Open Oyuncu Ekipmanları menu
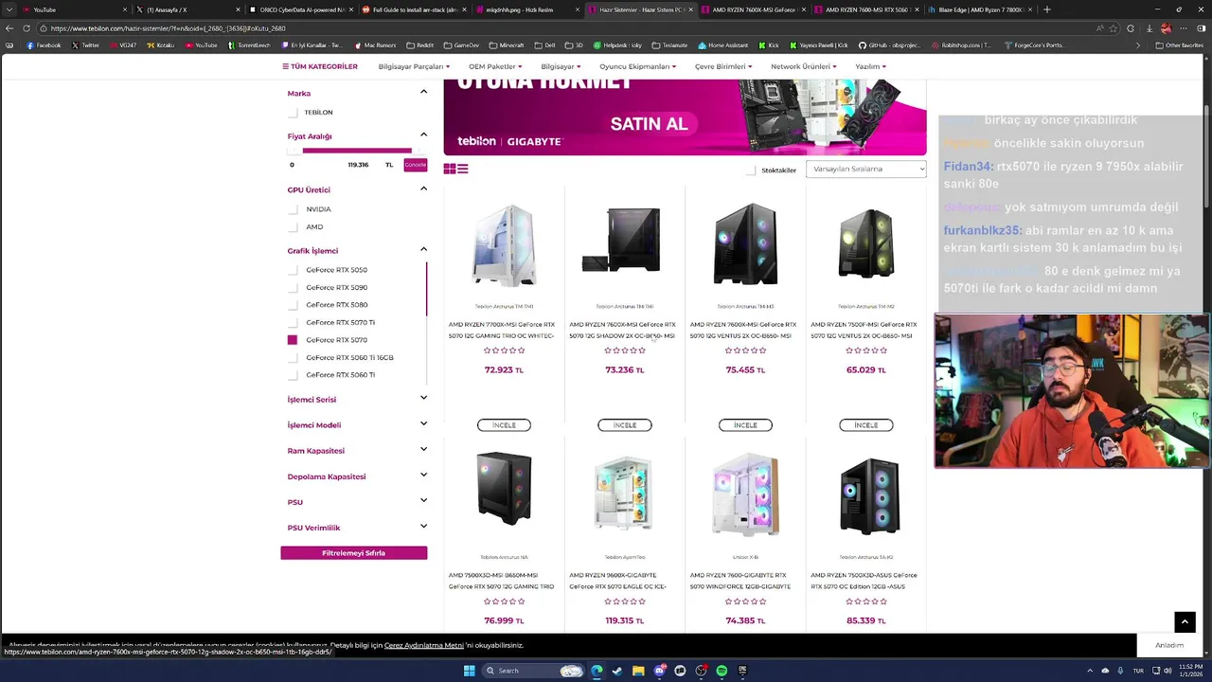Image resolution: width=1212 pixels, height=682 pixels. point(637,66)
